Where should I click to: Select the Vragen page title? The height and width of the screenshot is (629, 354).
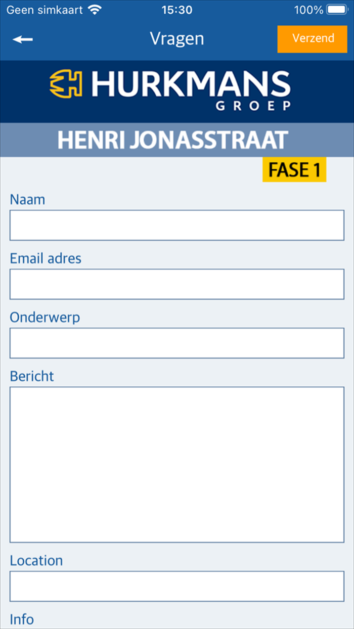[177, 38]
